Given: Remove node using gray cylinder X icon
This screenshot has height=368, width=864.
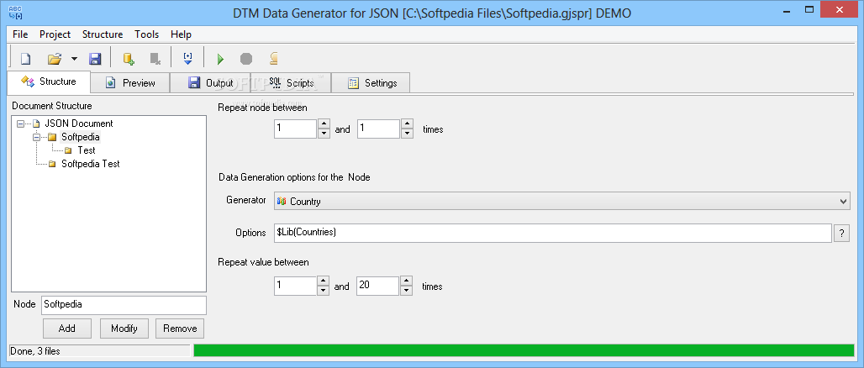Looking at the screenshot, I should click(x=155, y=59).
